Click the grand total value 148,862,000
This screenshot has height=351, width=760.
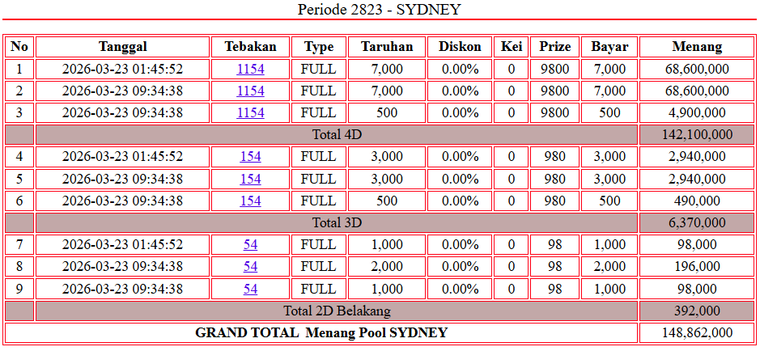click(x=697, y=332)
